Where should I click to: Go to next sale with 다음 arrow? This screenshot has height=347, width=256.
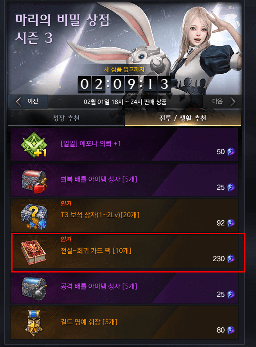pyautogui.click(x=222, y=102)
